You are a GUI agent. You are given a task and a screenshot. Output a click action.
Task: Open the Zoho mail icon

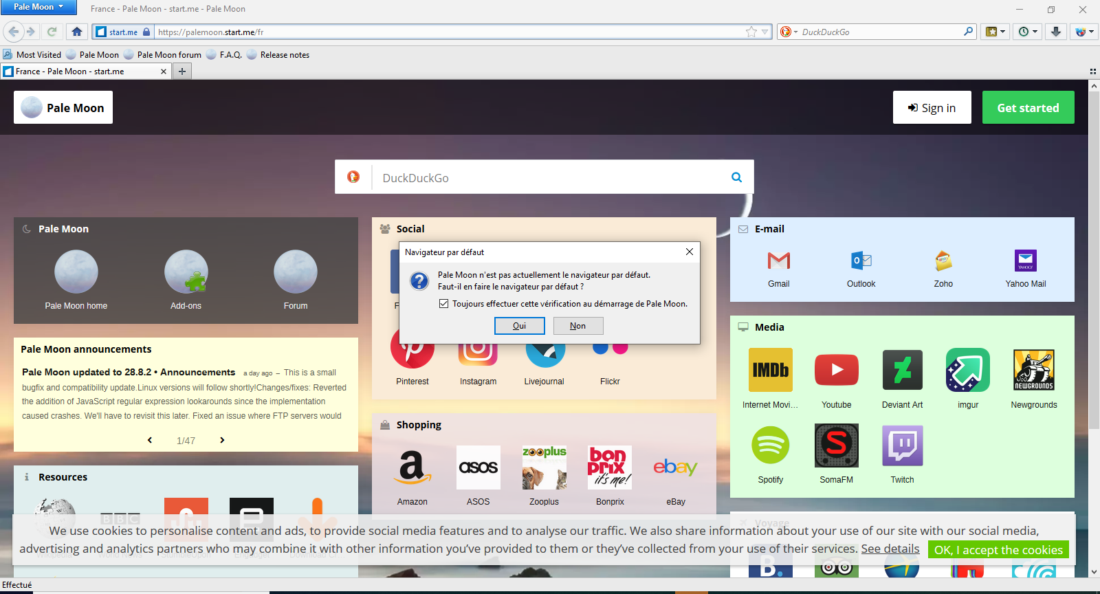pyautogui.click(x=943, y=261)
